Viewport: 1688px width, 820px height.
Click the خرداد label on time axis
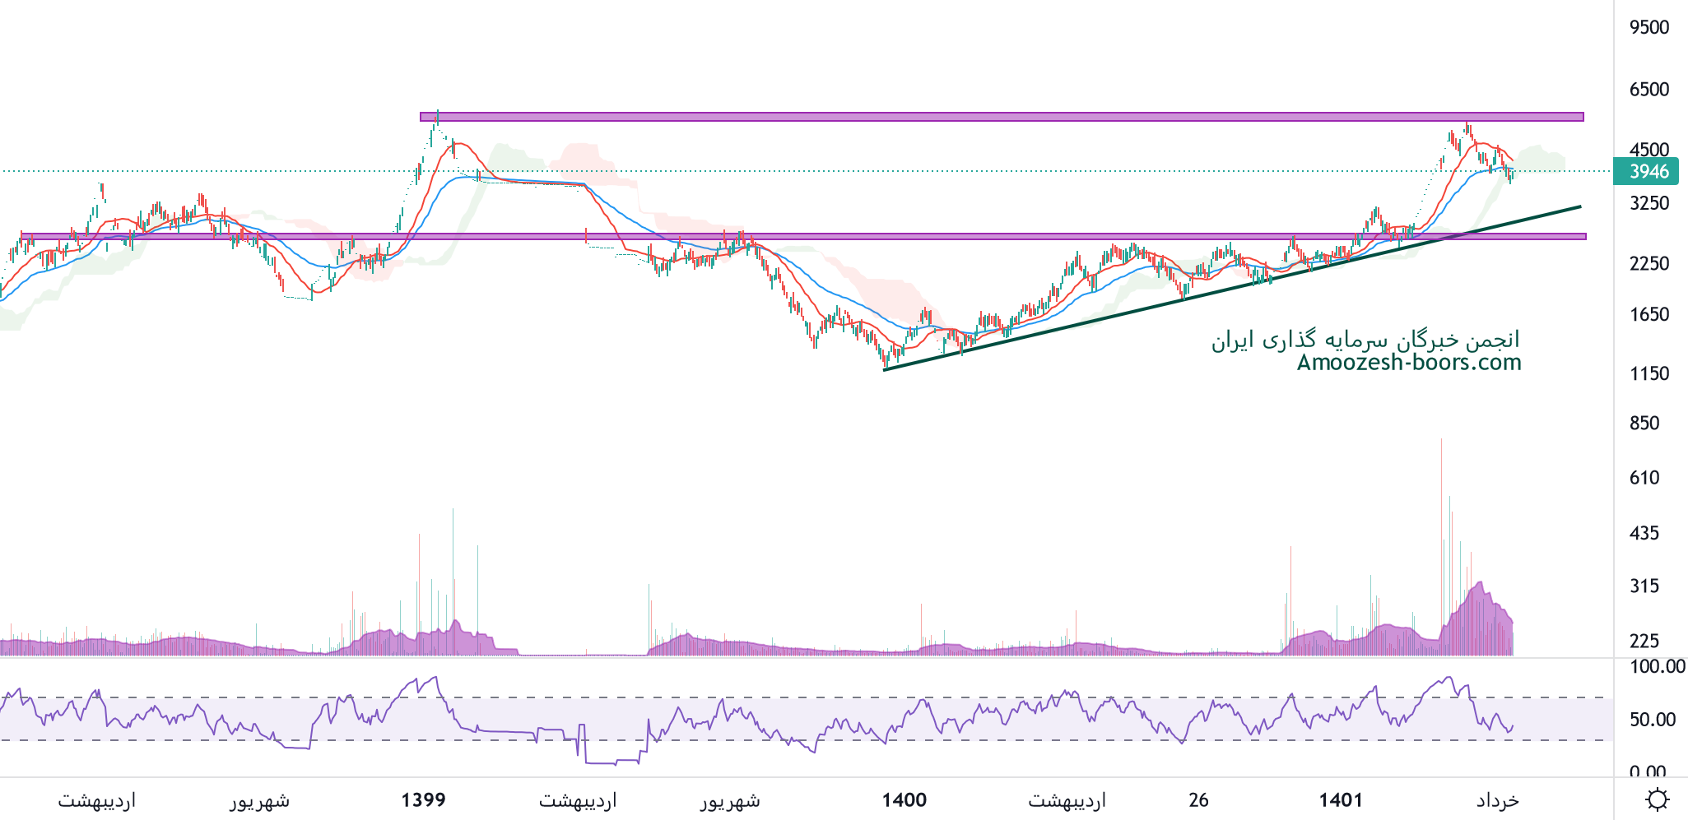[1497, 799]
